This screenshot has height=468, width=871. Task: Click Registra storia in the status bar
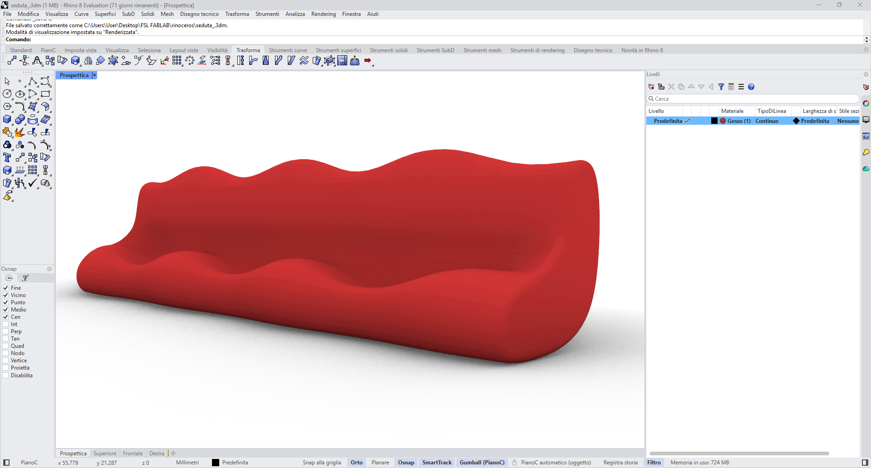point(620,463)
